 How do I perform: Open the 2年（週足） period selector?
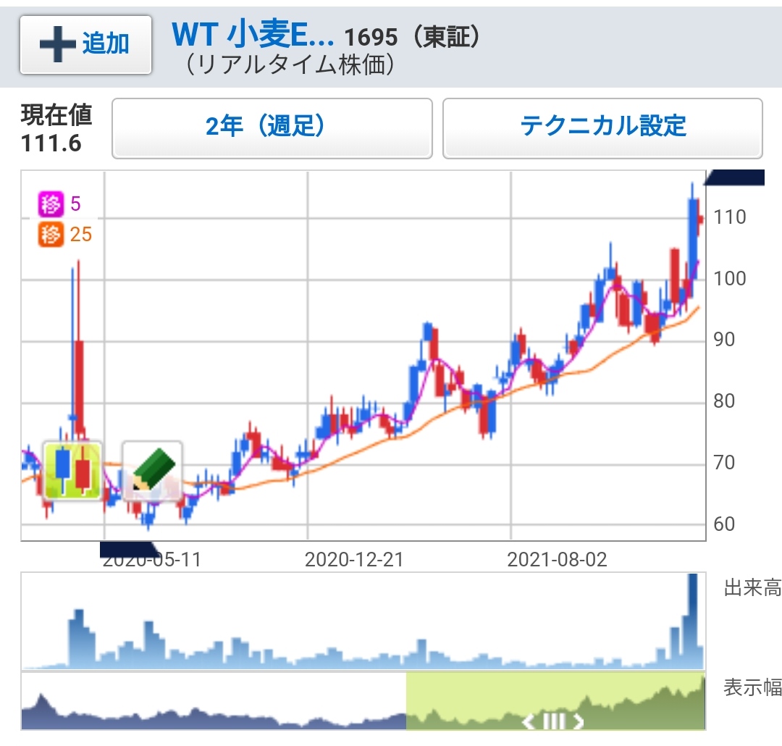[272, 128]
